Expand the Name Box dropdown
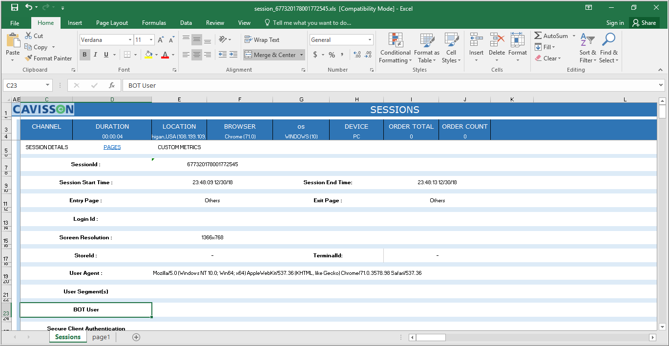 [47, 85]
